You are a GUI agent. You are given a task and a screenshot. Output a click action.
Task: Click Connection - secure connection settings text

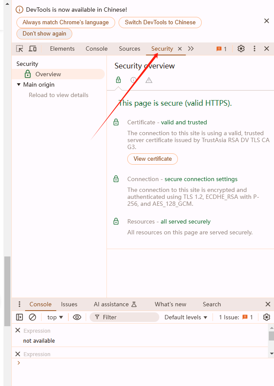(182, 179)
